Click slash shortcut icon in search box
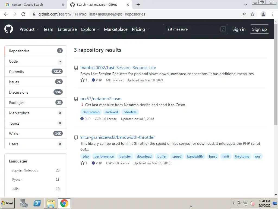278x209 pixels. [223, 29]
